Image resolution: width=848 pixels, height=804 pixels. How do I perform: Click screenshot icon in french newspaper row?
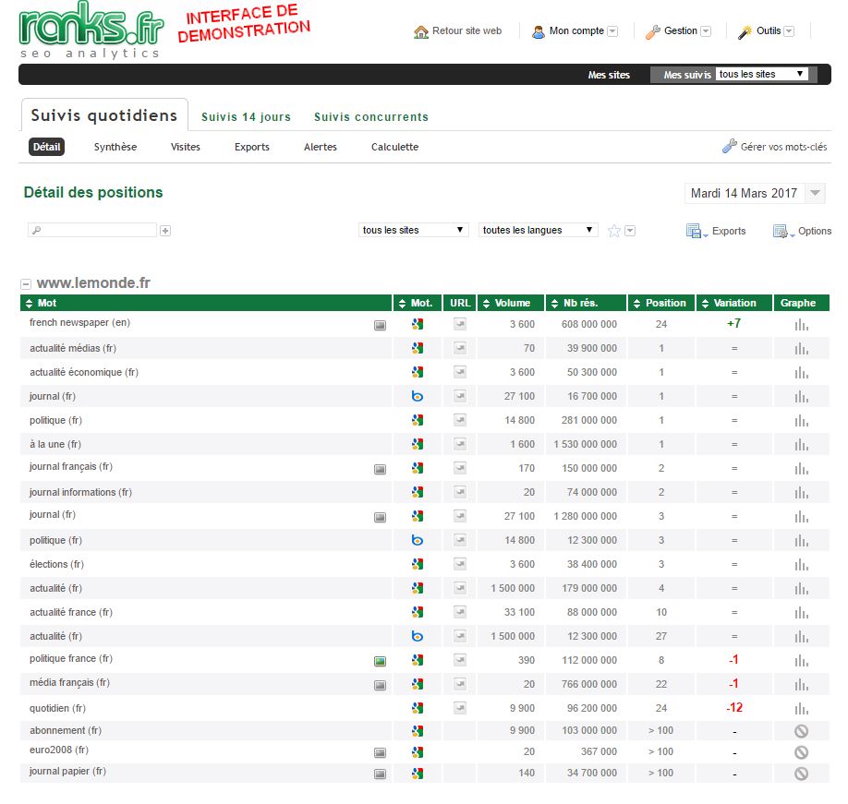pyautogui.click(x=381, y=325)
